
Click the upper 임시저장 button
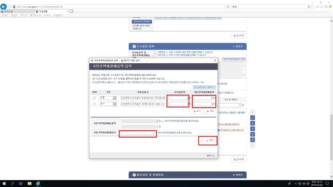(239, 36)
